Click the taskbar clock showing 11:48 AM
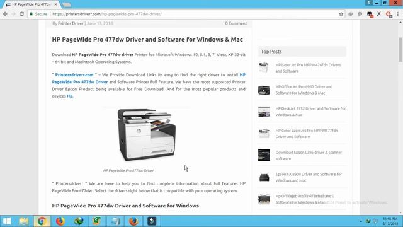The width and height of the screenshot is (403, 227). (x=390, y=221)
